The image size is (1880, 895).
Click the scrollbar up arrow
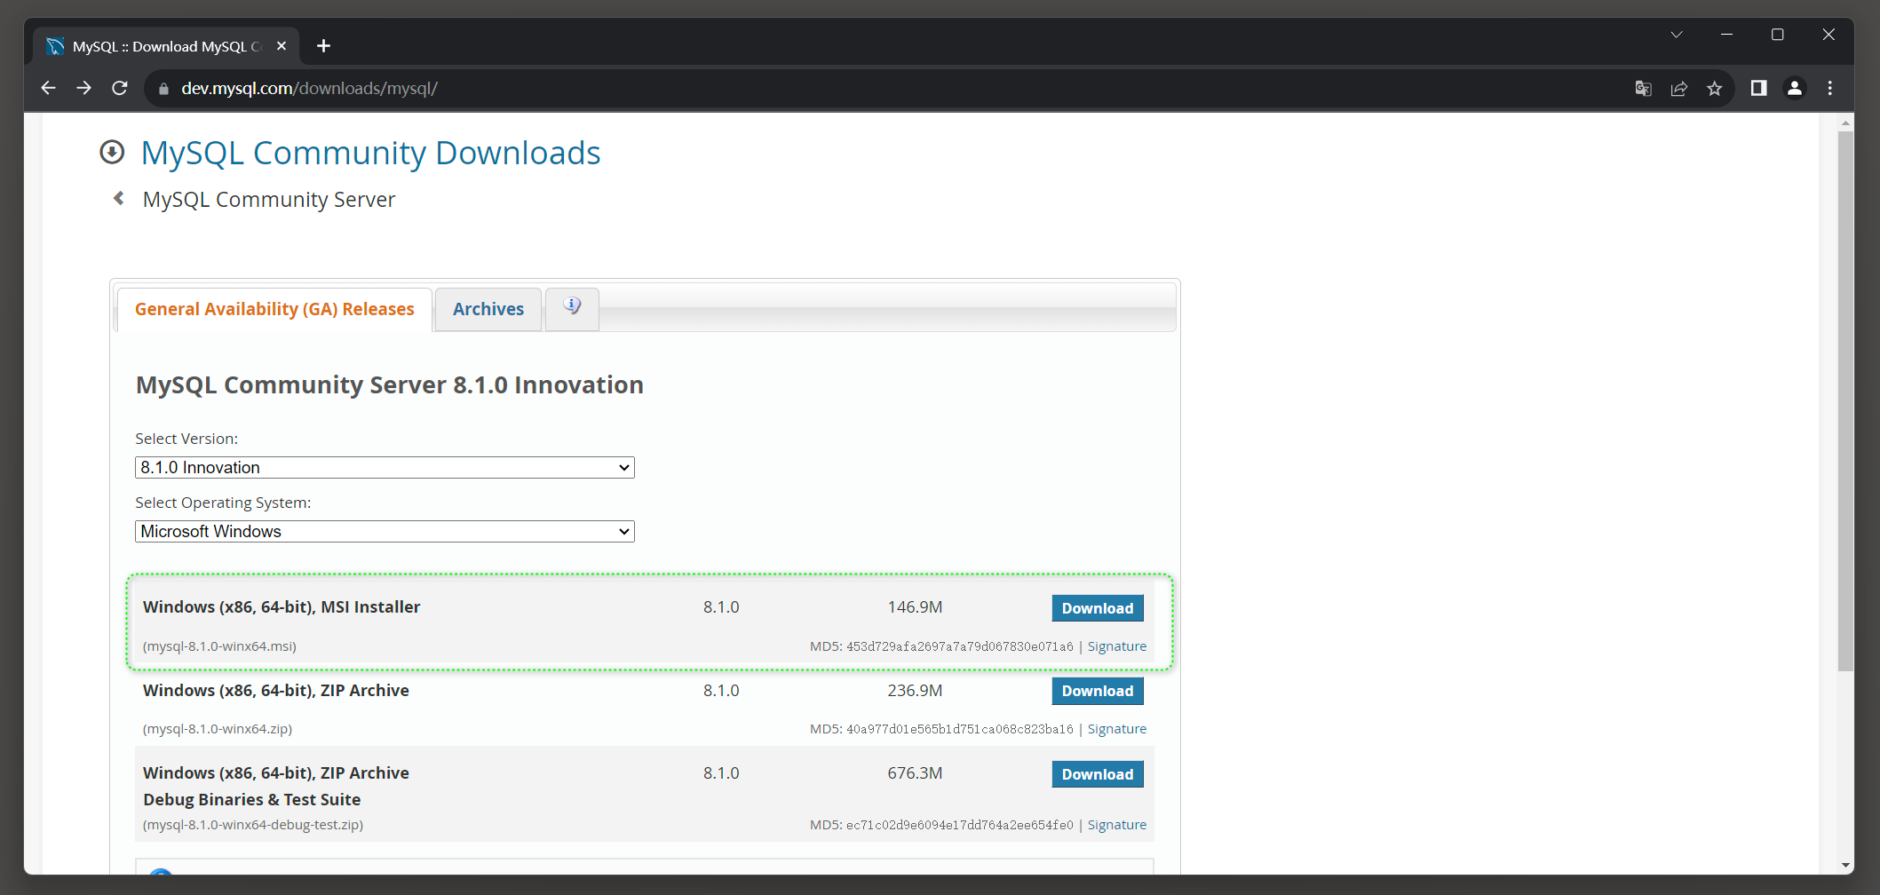click(x=1846, y=123)
